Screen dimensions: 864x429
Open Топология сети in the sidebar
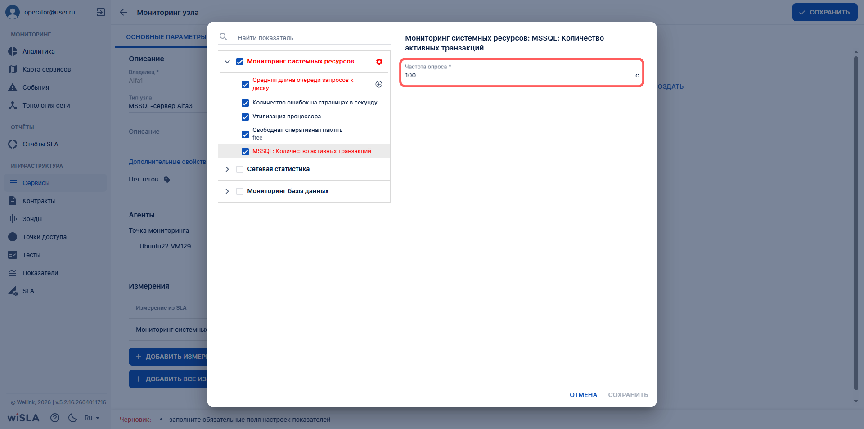pos(55,105)
